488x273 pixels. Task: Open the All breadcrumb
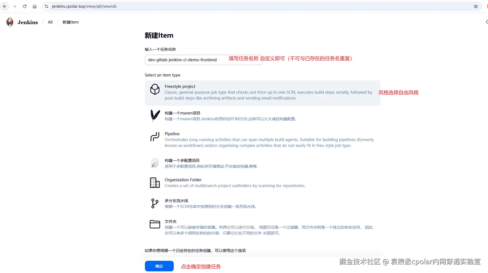(x=50, y=22)
